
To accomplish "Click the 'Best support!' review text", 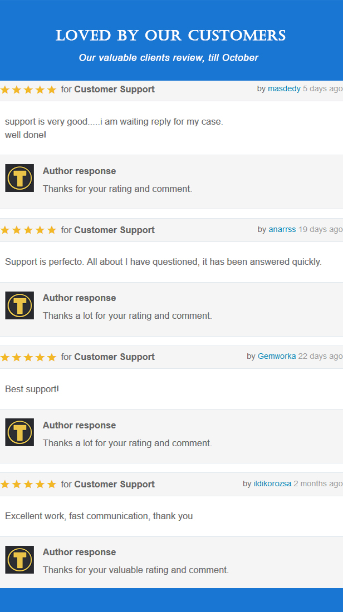I will click(32, 389).
